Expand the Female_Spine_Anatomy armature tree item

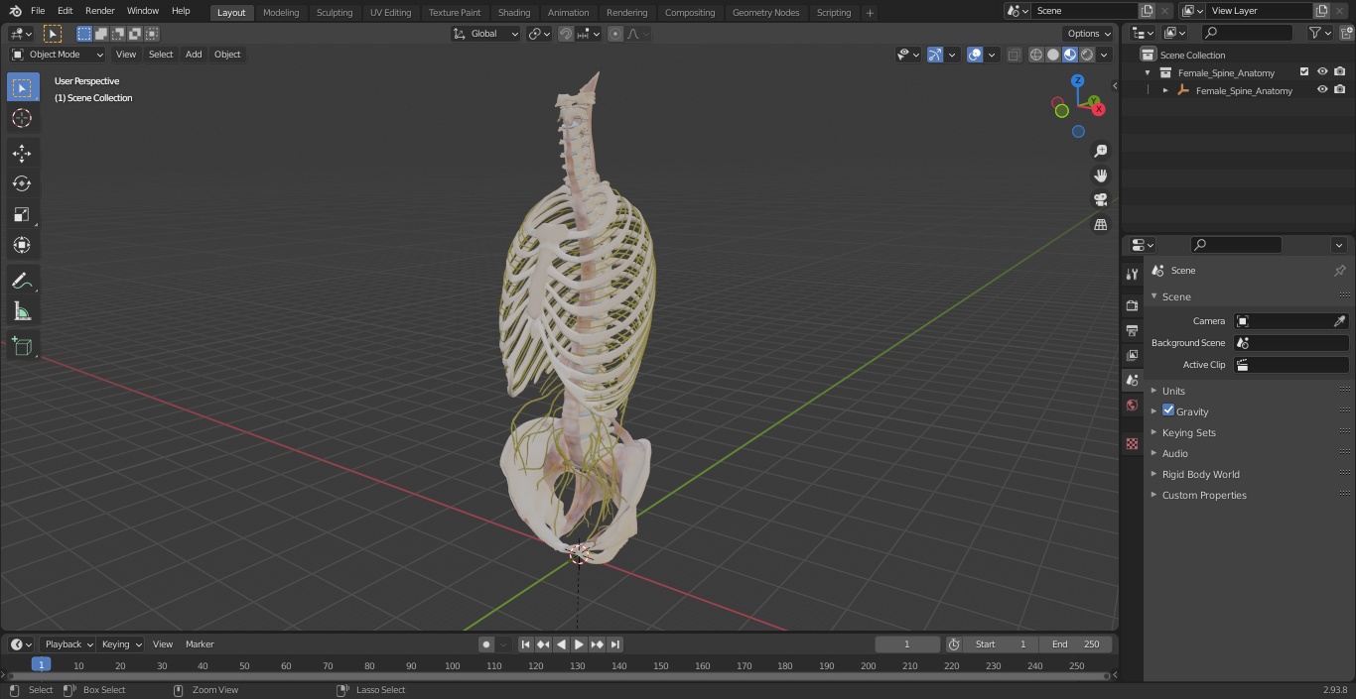(x=1165, y=90)
